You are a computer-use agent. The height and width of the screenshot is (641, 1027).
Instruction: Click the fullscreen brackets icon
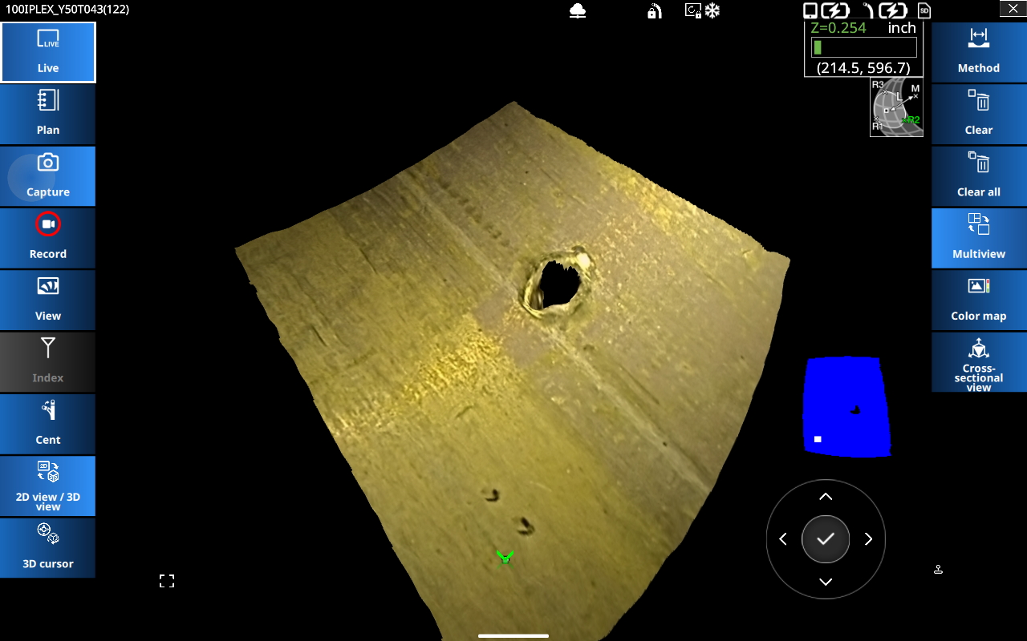click(x=167, y=581)
